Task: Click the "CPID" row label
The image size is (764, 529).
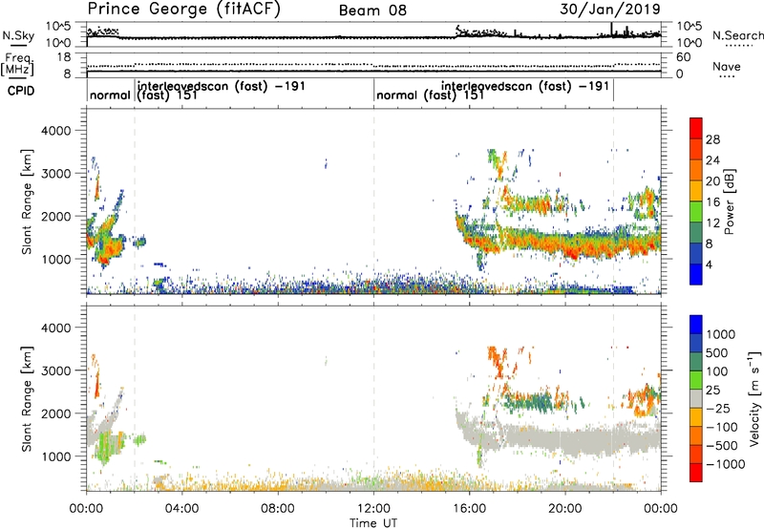Action: [x=21, y=91]
